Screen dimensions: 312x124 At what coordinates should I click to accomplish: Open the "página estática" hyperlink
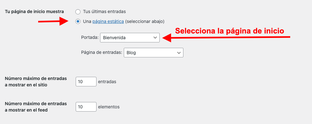coord(108,22)
